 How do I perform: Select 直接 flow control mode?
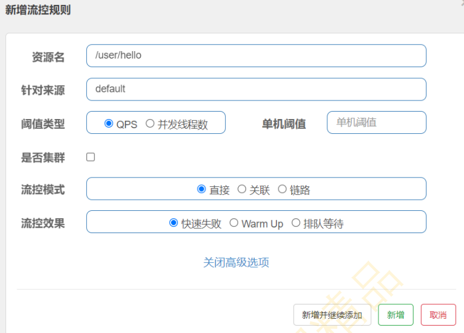click(x=201, y=189)
